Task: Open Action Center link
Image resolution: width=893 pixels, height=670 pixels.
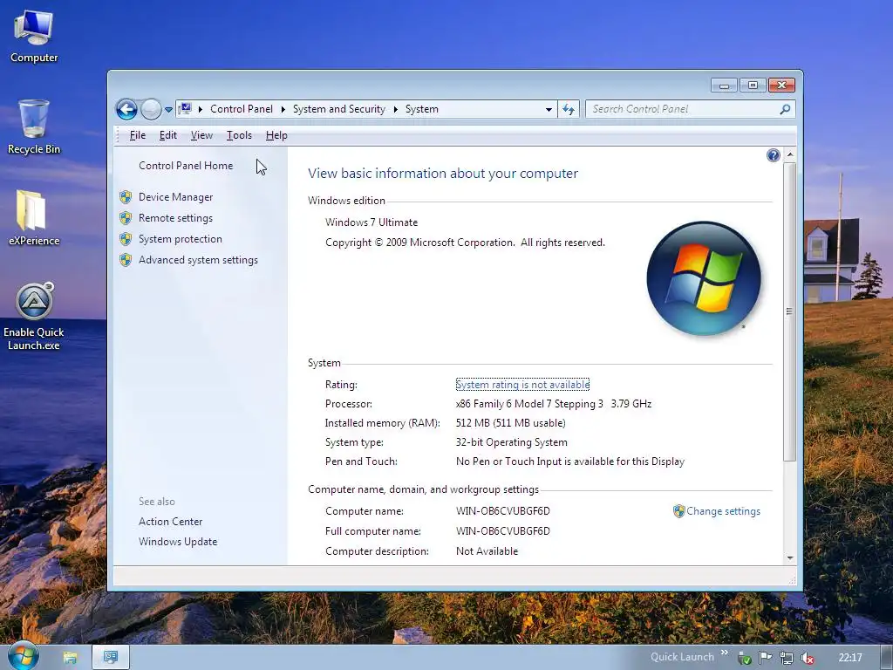Action: pyautogui.click(x=170, y=522)
